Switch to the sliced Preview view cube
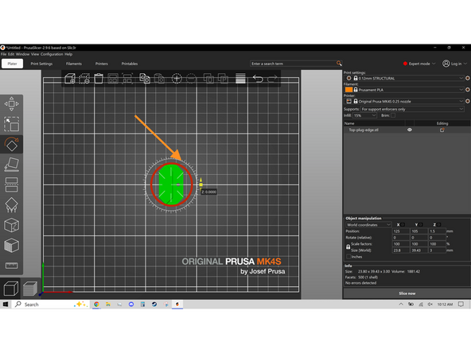The height and width of the screenshot is (353, 471). [30, 289]
